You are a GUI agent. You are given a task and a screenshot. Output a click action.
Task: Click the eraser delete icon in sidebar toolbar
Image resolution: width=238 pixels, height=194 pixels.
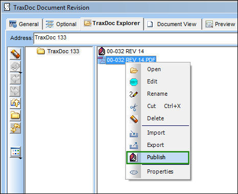(x=15, y=54)
